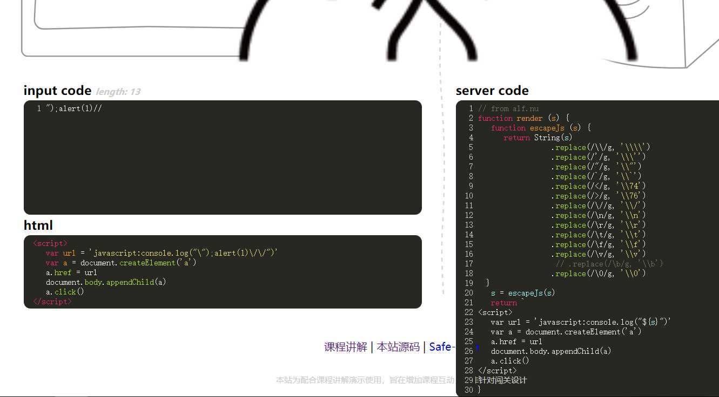Open the partially hidden Safe- link

pos(442,347)
